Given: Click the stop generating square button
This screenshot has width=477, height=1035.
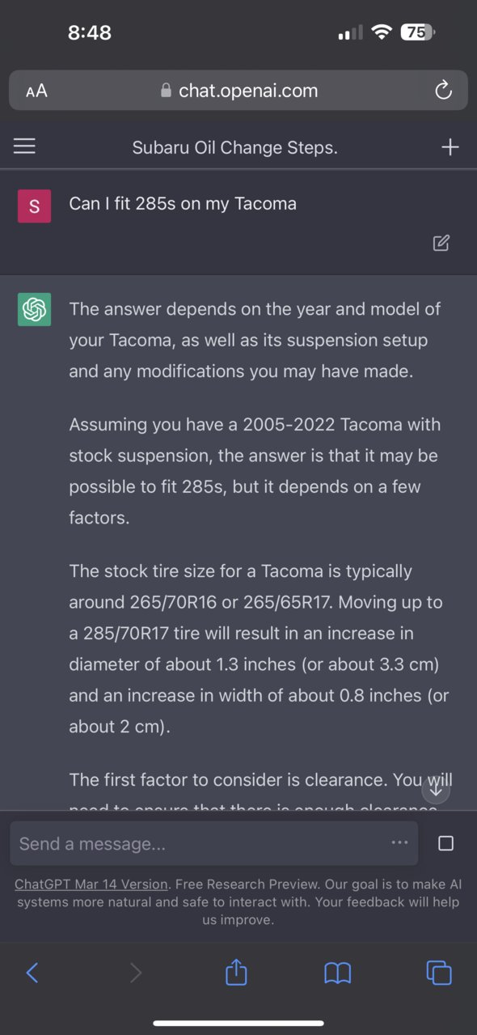Looking at the screenshot, I should click(445, 843).
